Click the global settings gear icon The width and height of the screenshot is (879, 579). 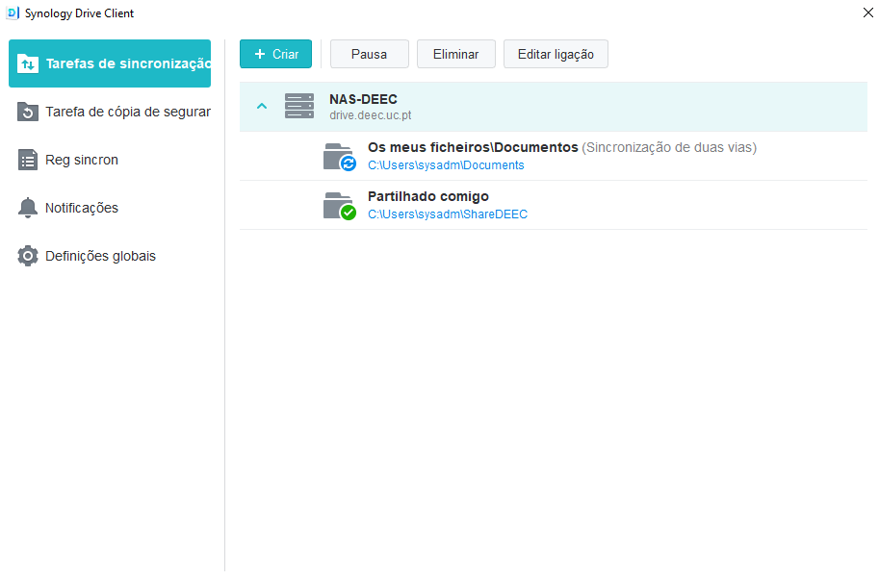coord(28,256)
